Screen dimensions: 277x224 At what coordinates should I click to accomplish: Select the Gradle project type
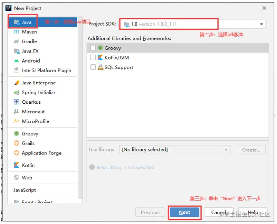click(x=43, y=41)
